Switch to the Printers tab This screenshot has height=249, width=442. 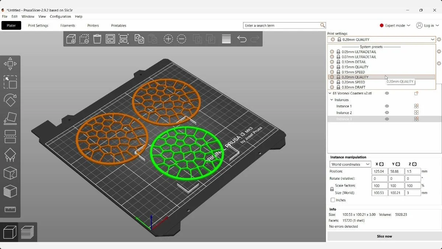(x=93, y=25)
